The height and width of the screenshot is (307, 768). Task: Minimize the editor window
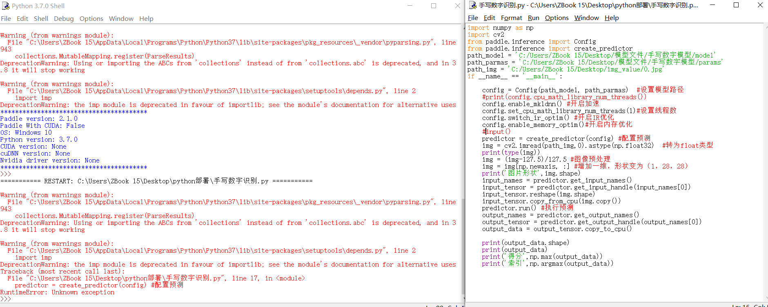(712, 5)
